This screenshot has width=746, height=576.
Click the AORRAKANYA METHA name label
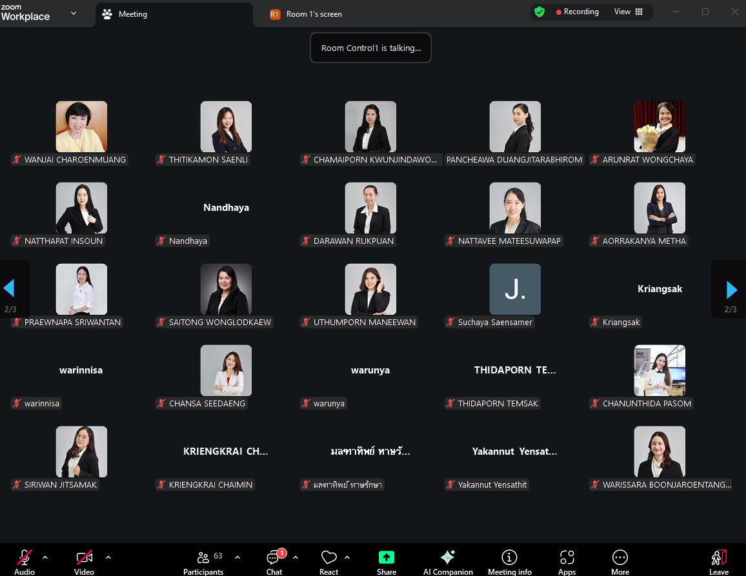pyautogui.click(x=644, y=241)
